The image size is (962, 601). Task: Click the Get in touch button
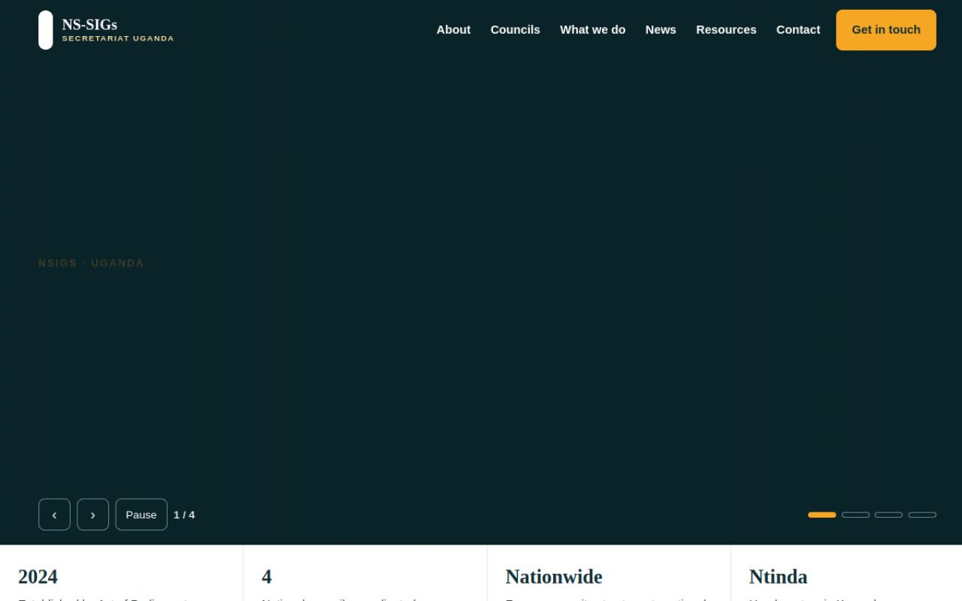click(886, 30)
